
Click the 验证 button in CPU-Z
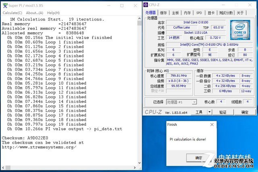[223, 112]
